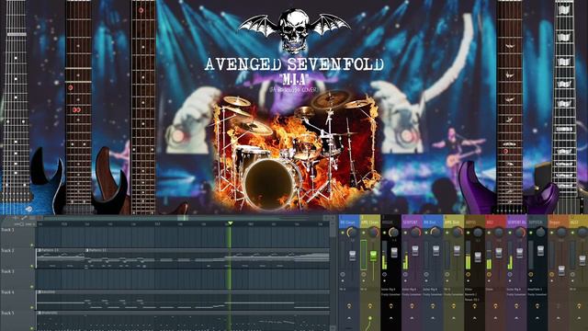
Task: Mute Track 4 in the playlist
Action: click(32, 307)
